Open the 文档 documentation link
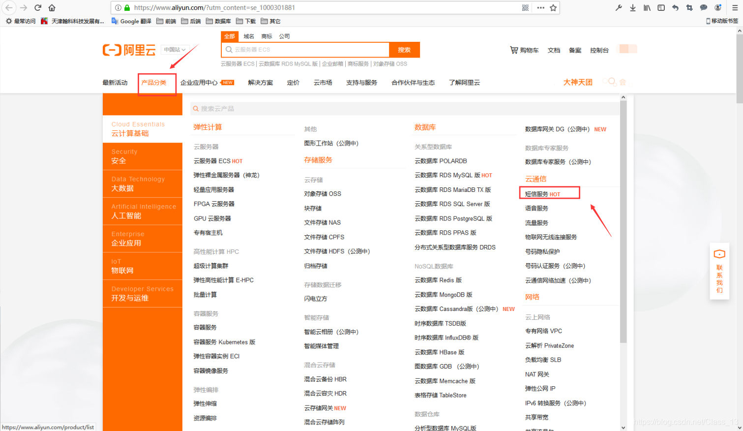743x431 pixels. pyautogui.click(x=554, y=50)
